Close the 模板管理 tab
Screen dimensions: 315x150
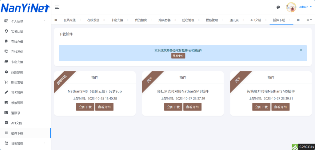pyautogui.click(x=223, y=20)
